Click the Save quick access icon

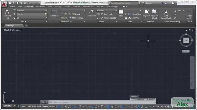click(18, 3)
